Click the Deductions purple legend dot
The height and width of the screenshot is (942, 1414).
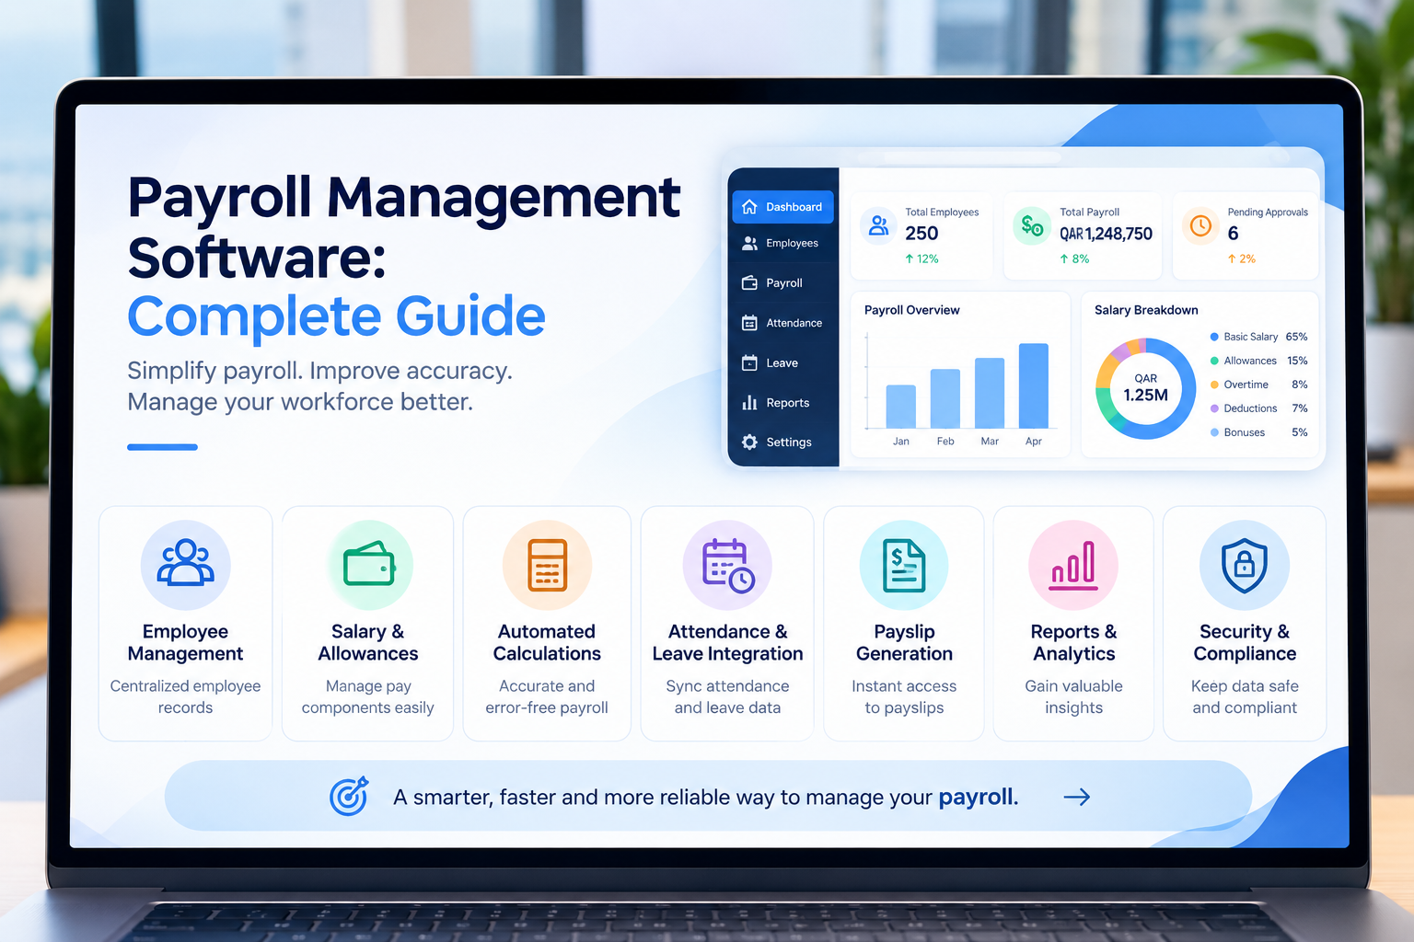pyautogui.click(x=1214, y=408)
